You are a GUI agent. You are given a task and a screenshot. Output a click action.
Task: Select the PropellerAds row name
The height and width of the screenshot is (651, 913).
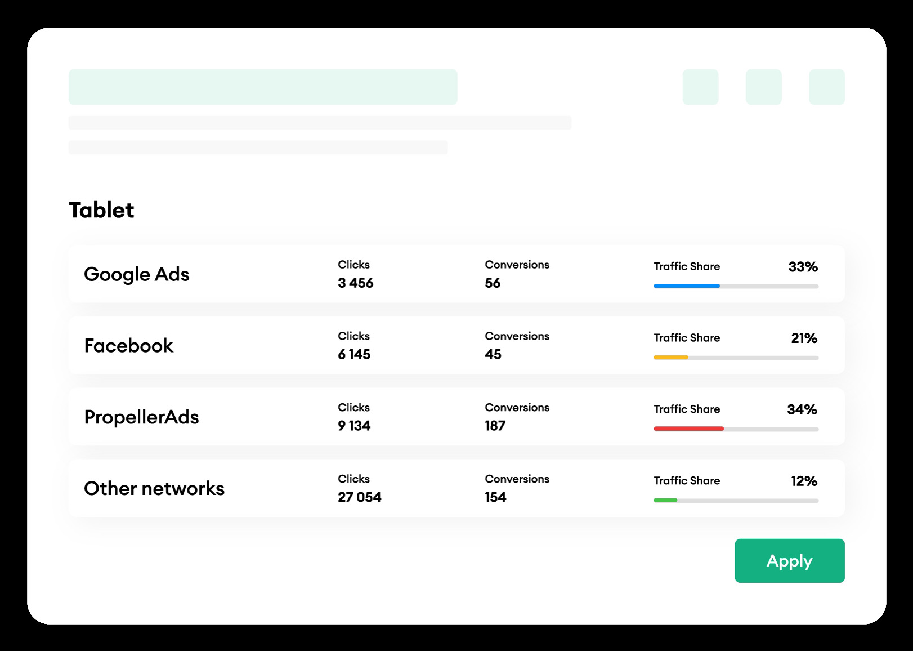pyautogui.click(x=141, y=417)
